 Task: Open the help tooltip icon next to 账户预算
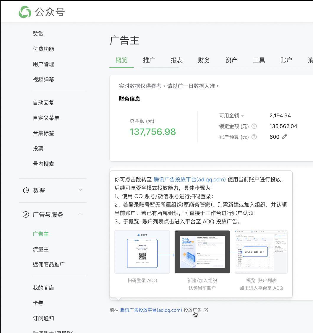tap(254, 137)
